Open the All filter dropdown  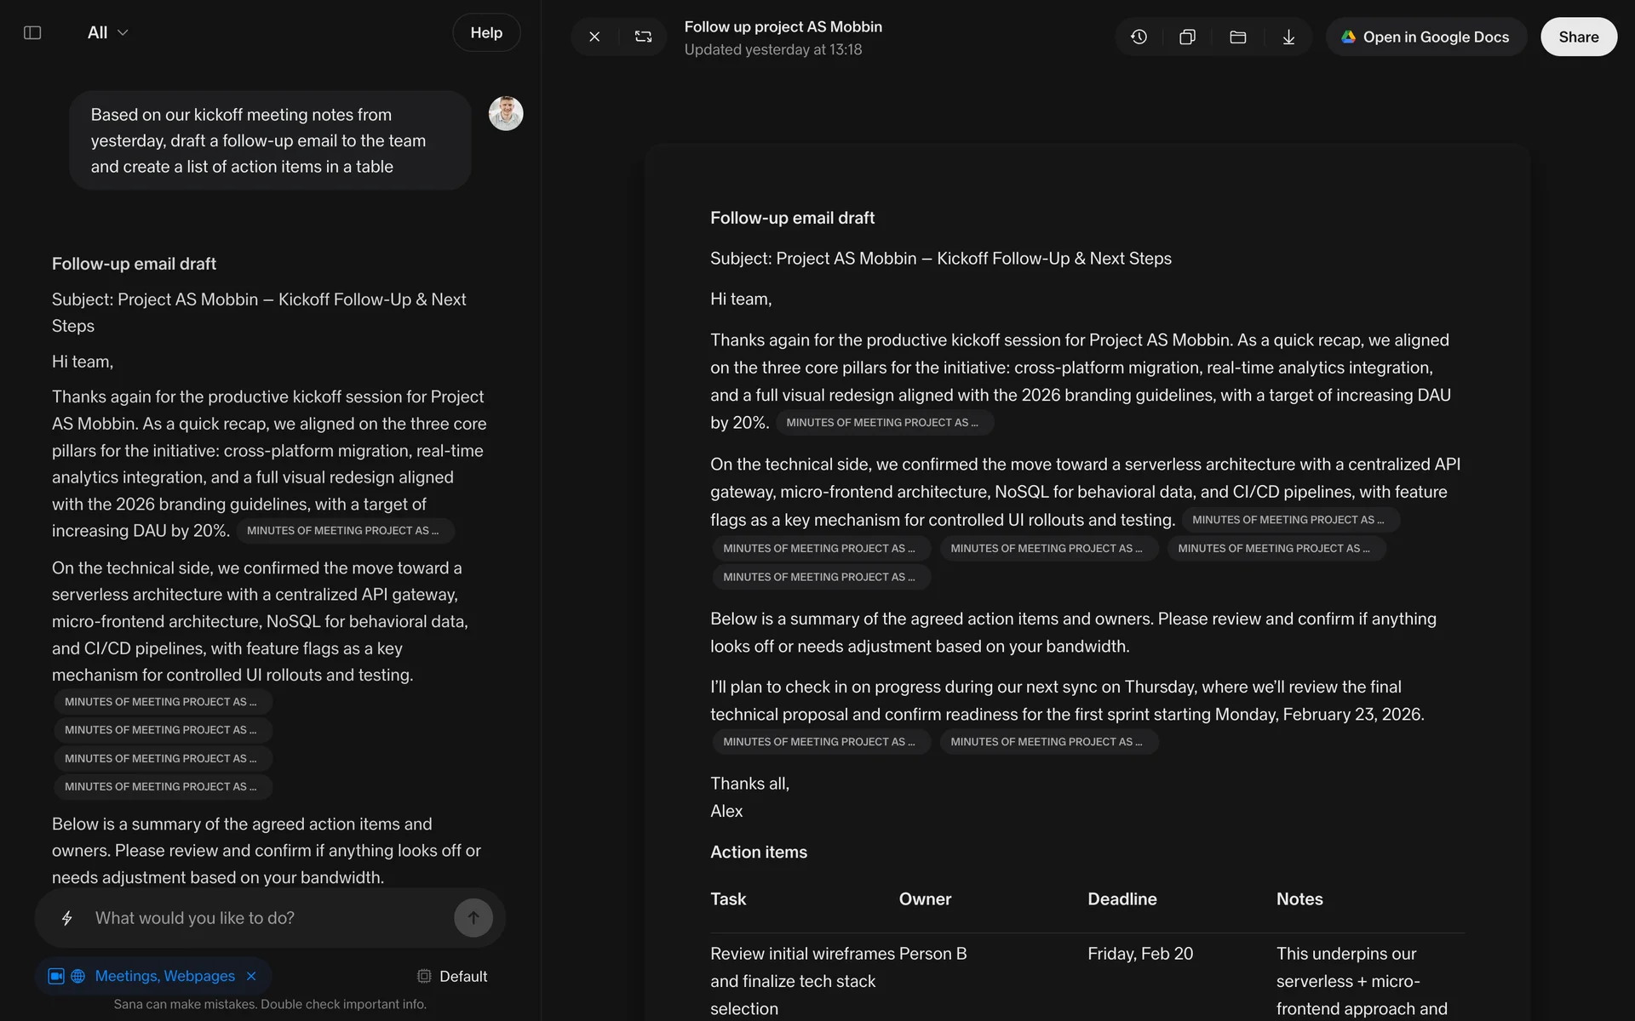tap(107, 33)
